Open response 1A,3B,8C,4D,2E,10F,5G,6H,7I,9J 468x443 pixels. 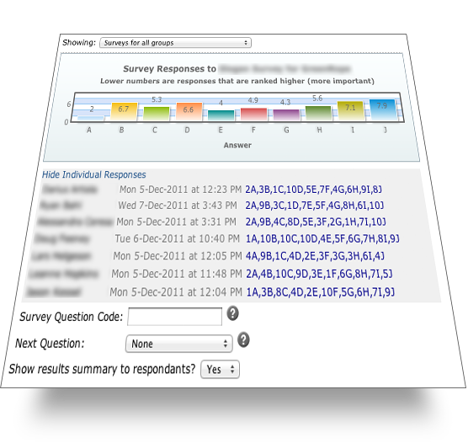320,292
